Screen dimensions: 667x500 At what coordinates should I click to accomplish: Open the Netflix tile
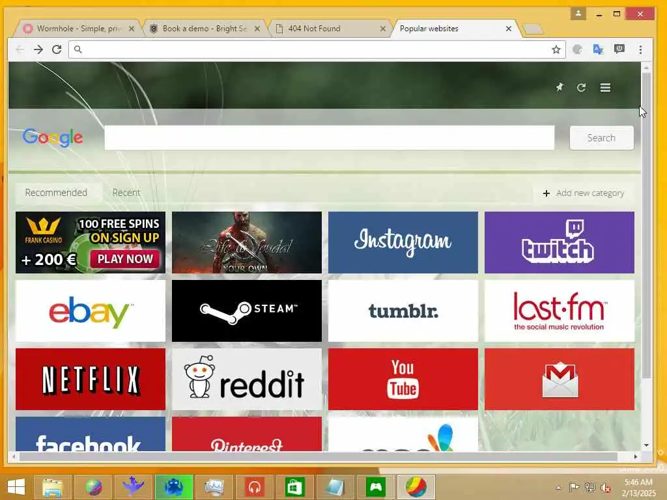tap(90, 380)
